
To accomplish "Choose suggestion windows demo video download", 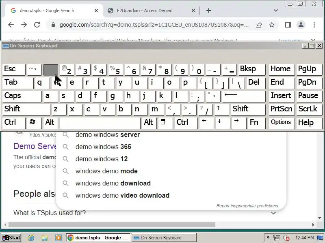I will [x=171, y=196].
